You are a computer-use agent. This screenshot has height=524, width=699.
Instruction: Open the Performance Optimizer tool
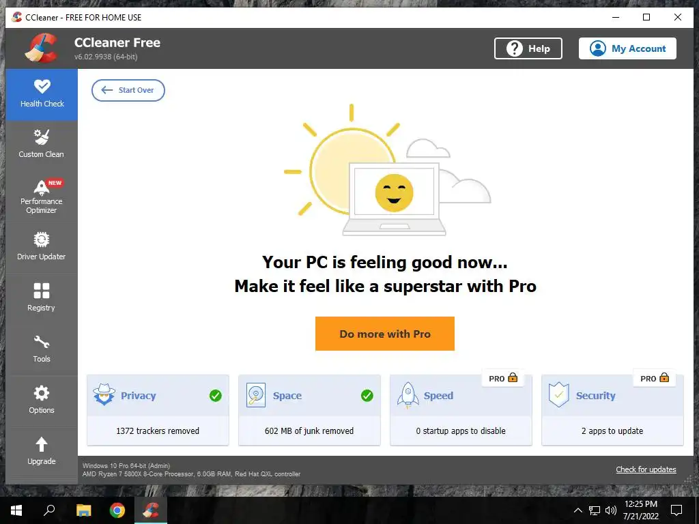(x=42, y=196)
